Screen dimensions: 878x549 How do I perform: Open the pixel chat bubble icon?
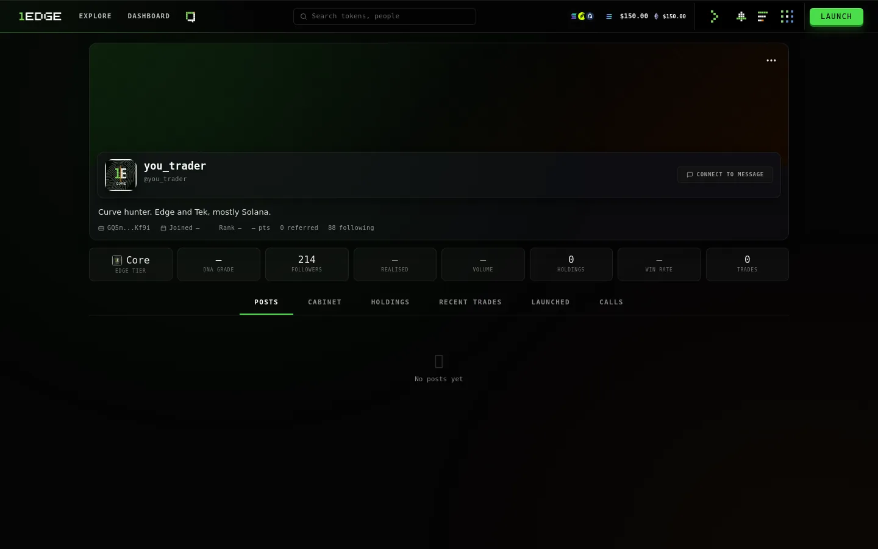click(x=190, y=16)
